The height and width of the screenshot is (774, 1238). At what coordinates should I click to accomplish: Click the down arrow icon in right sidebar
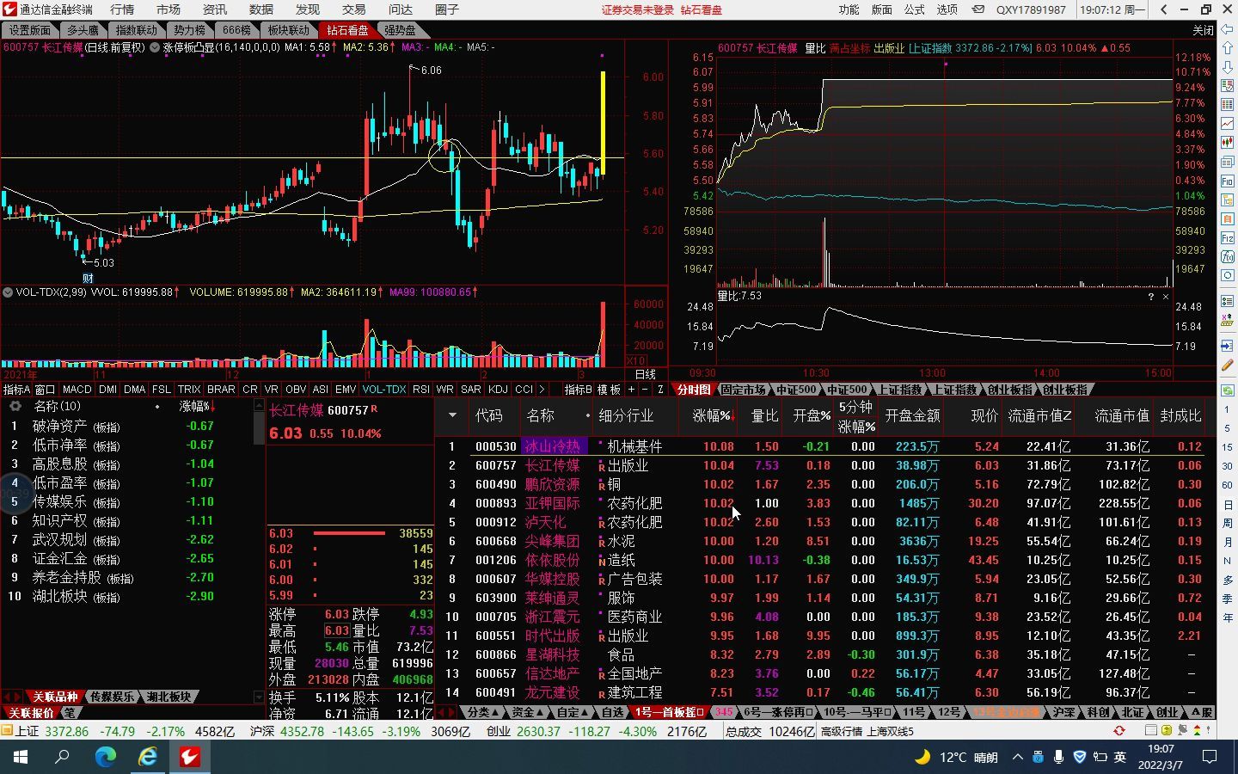1228,67
